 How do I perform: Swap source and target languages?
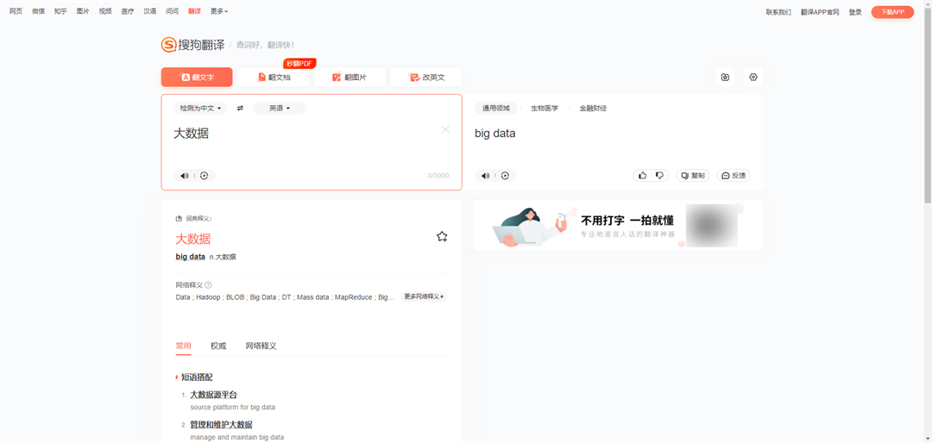point(240,108)
